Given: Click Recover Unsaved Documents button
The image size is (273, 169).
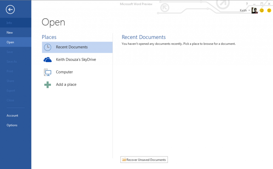Looking at the screenshot, I should [x=144, y=160].
